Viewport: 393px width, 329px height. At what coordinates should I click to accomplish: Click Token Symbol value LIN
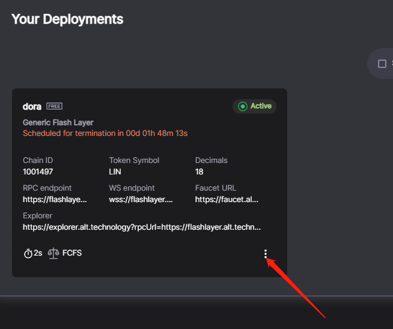tap(115, 171)
